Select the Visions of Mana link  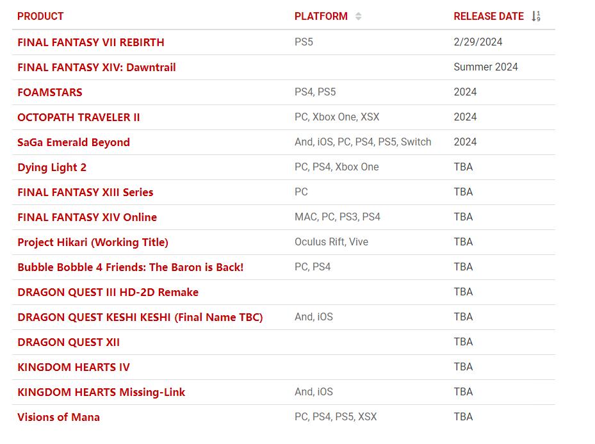[58, 417]
